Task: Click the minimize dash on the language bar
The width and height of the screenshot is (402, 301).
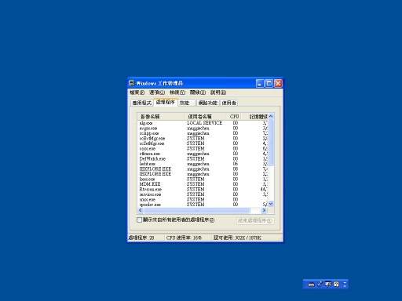Action: [345, 282]
